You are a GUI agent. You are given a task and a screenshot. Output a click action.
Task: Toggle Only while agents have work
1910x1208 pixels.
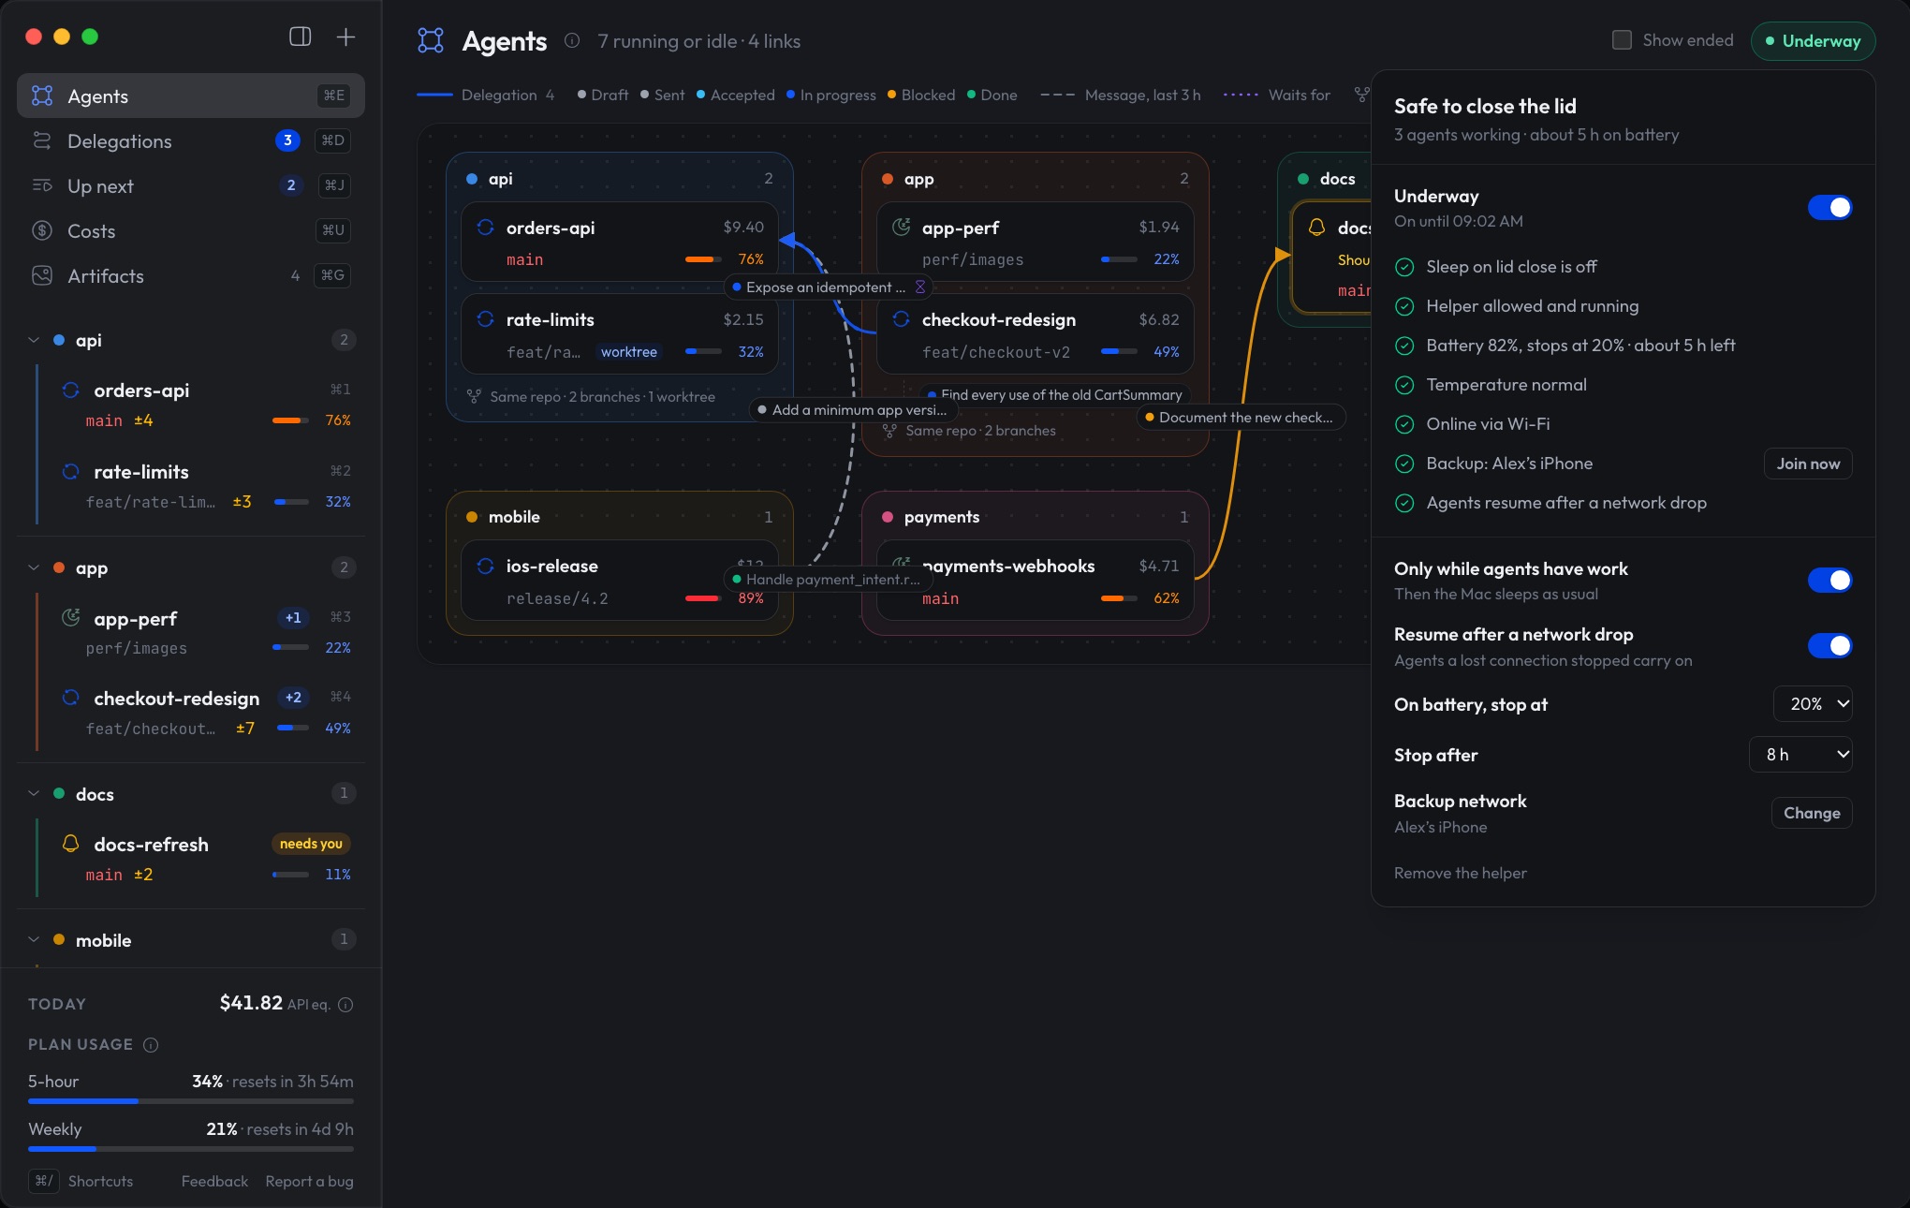click(x=1829, y=580)
